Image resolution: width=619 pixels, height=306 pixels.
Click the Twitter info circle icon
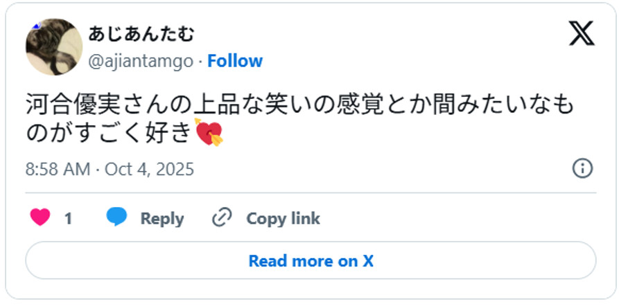583,169
